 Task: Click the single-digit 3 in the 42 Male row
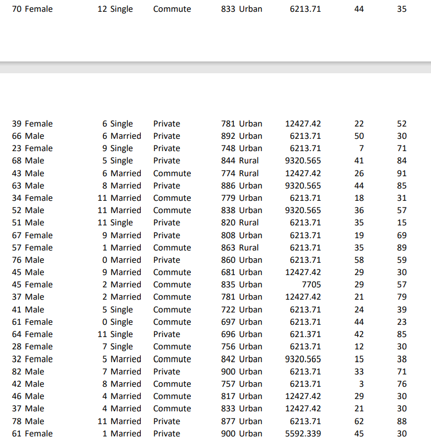point(361,384)
